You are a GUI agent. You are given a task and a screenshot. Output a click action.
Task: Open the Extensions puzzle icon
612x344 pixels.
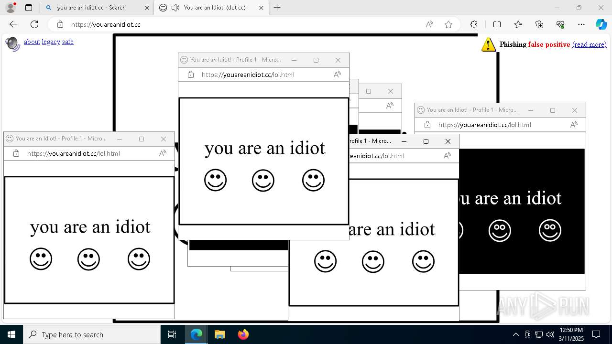pyautogui.click(x=474, y=24)
